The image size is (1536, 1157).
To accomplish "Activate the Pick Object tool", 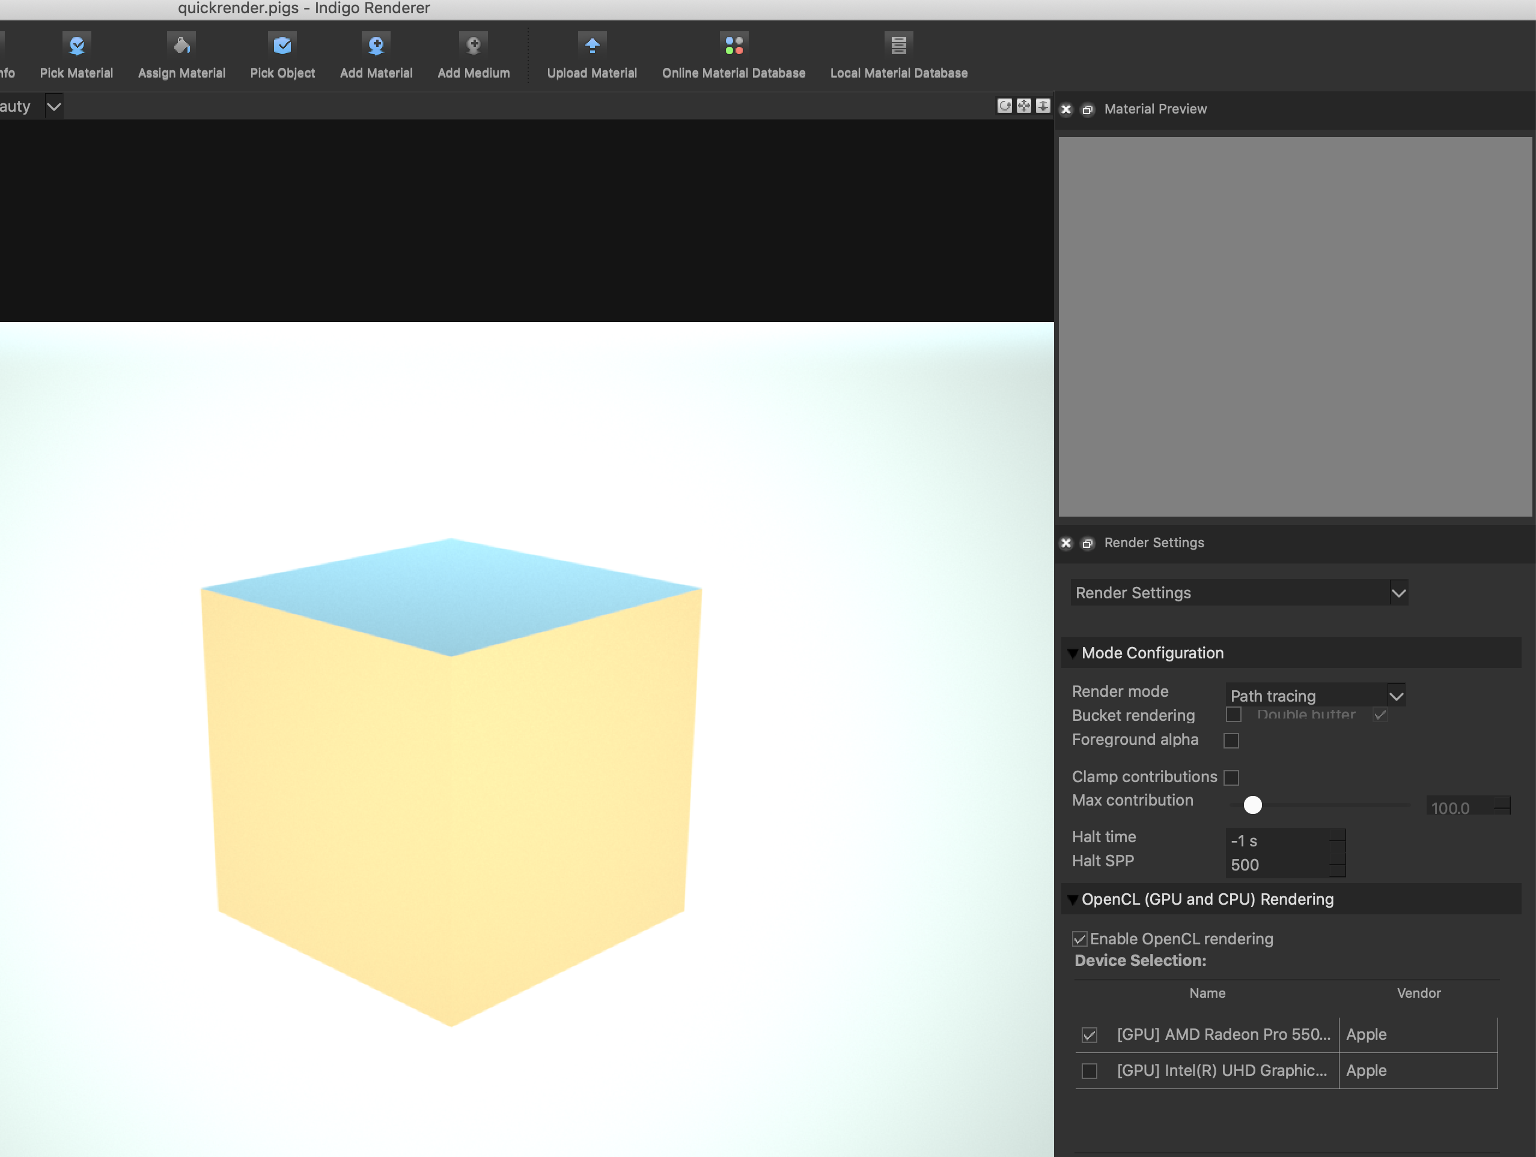I will click(282, 46).
